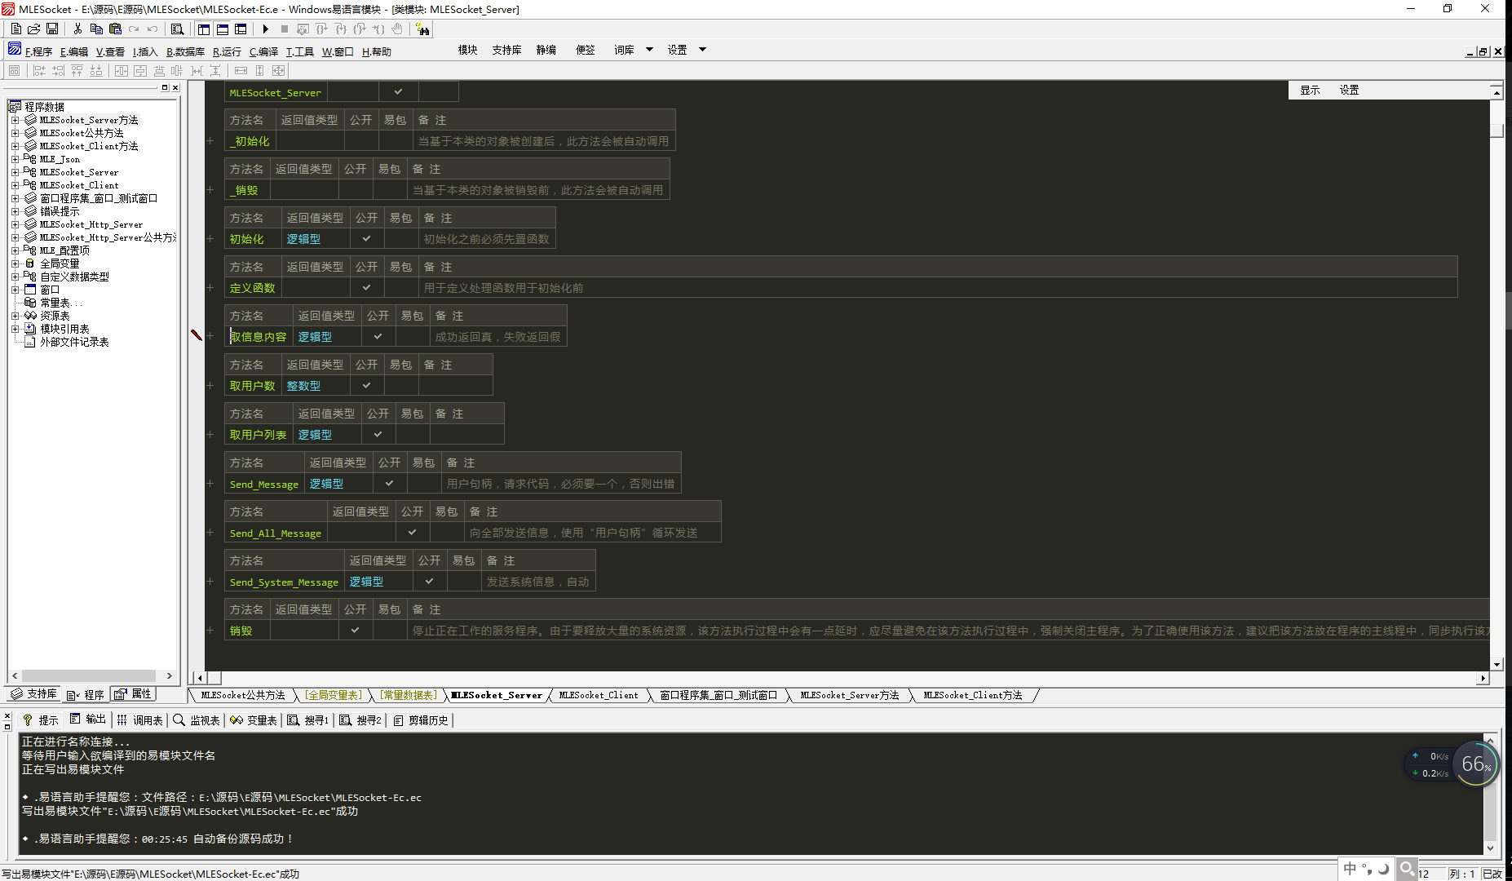Toggle 公开 checkbox for 取用户数 method
Viewport: 1512px width, 881px height.
366,386
